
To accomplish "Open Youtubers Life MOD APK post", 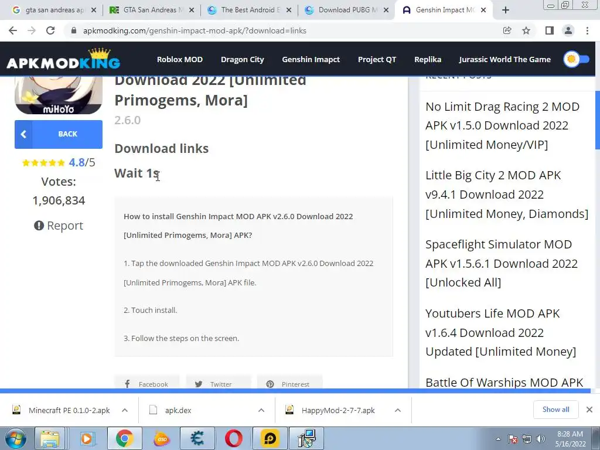I will [x=500, y=332].
